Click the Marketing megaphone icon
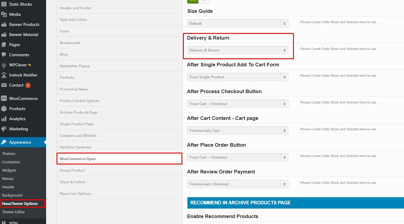The image size is (404, 224). tap(4, 129)
